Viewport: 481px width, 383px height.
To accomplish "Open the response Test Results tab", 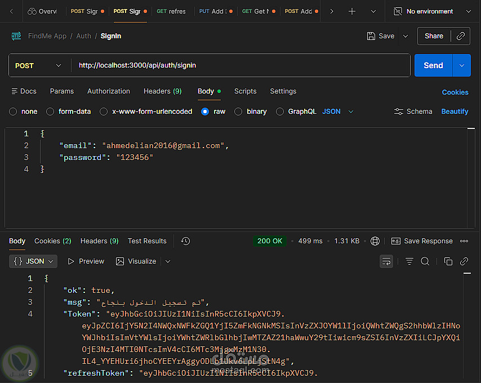I will coord(147,241).
